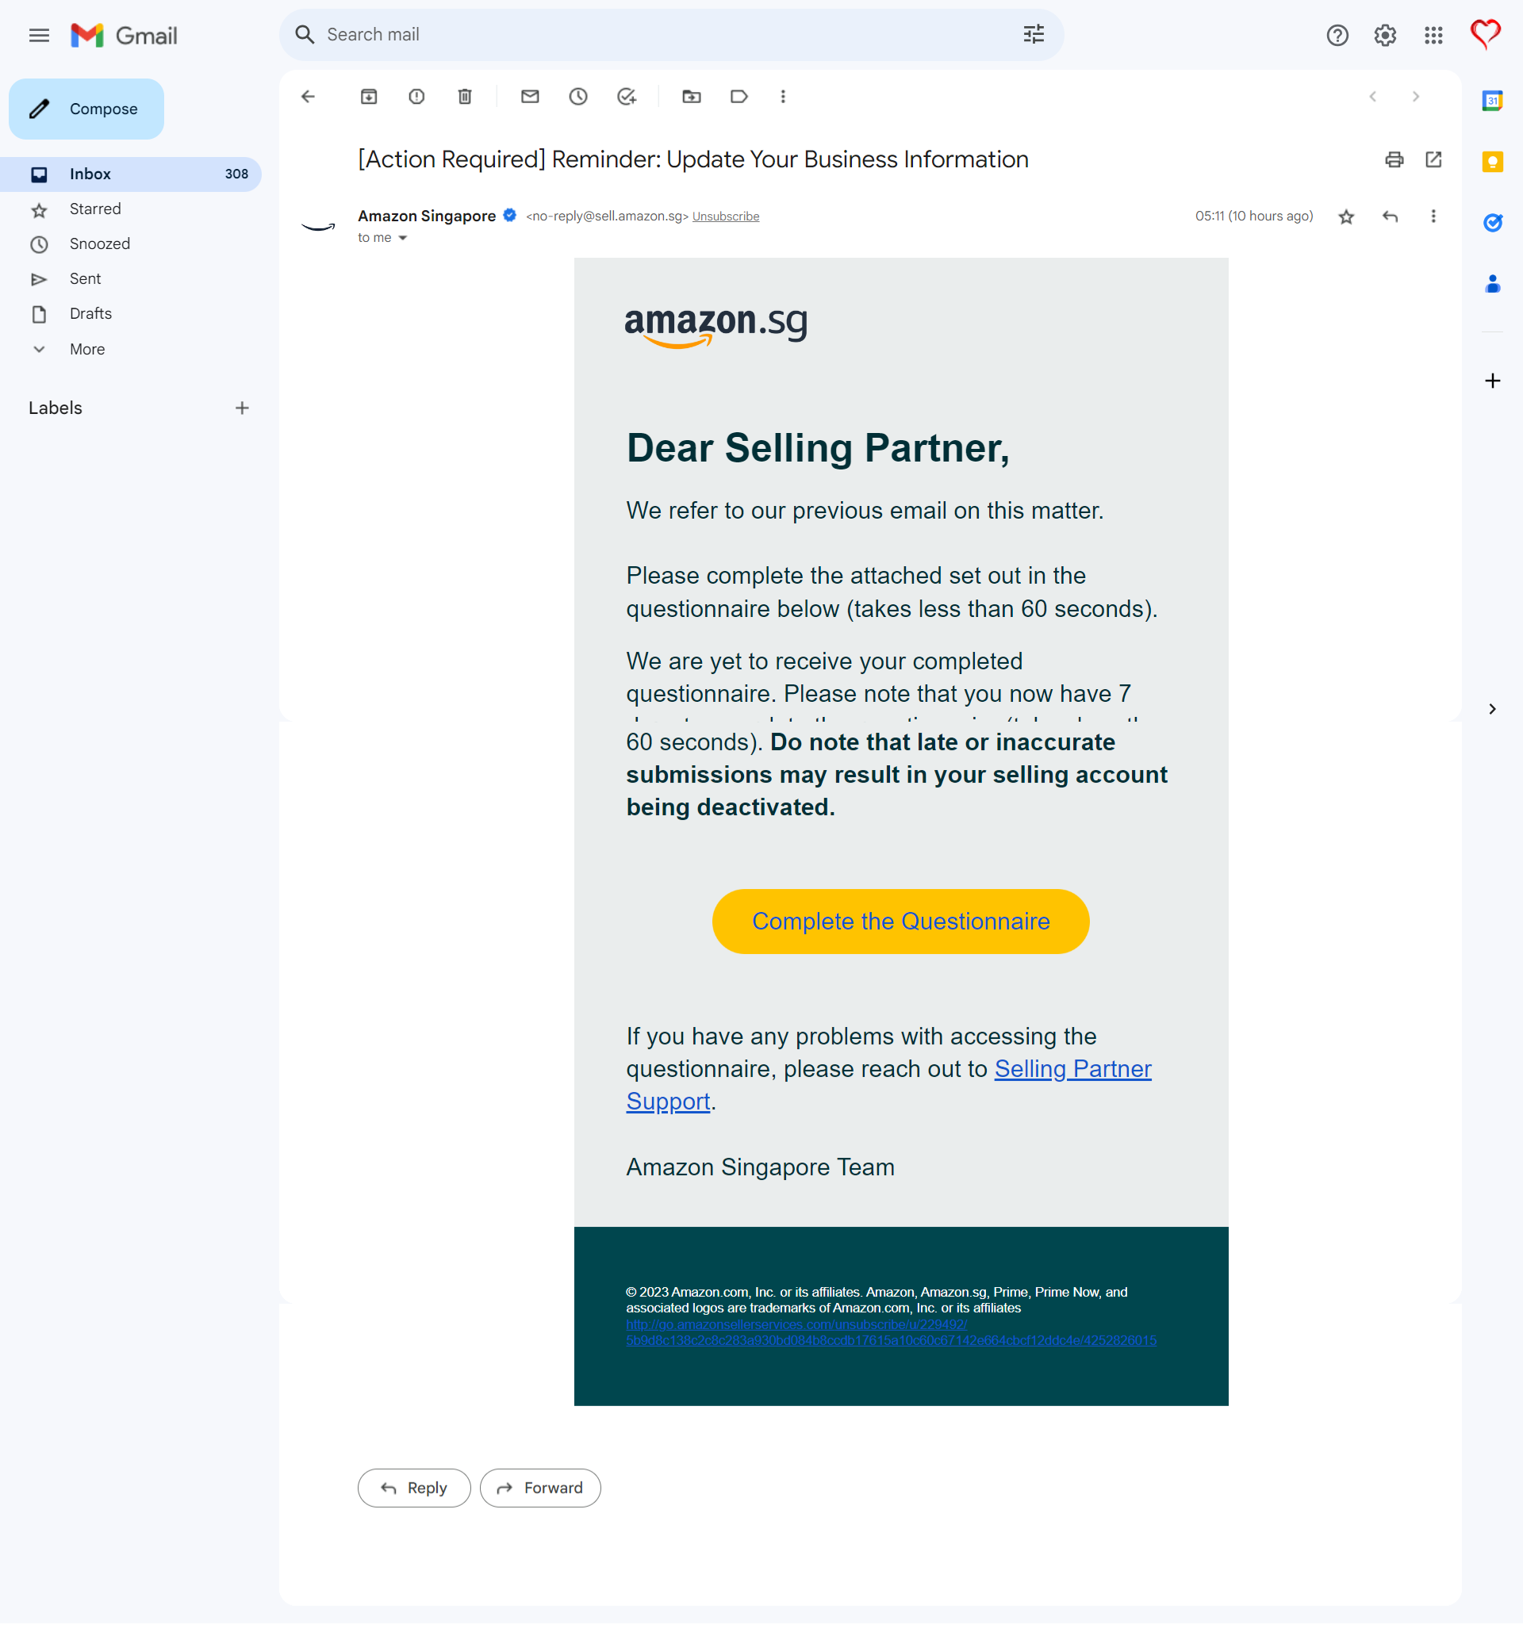Screen dimensions: 1523x1640
Task: Click the verified sender checkmark badge
Action: pyautogui.click(x=509, y=216)
